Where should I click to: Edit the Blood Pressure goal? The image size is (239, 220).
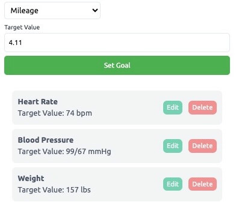(x=173, y=146)
